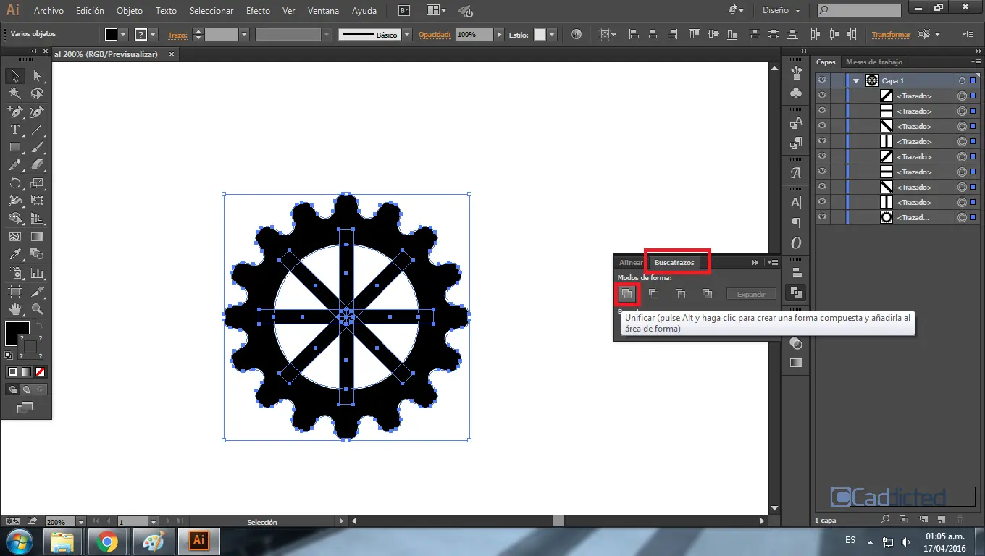The image size is (985, 556).
Task: Enable Draw Behind mode
Action: tap(27, 389)
